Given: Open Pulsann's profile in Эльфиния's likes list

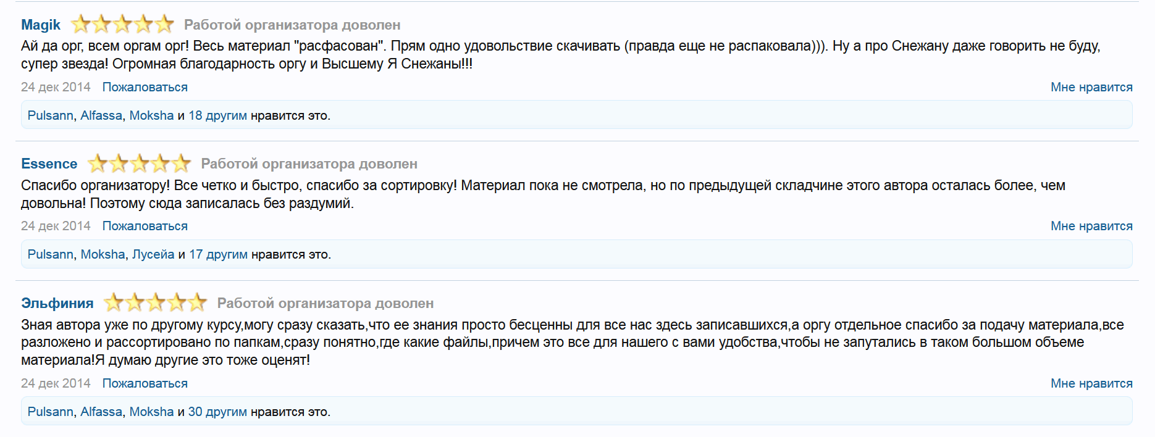Looking at the screenshot, I should pos(50,412).
